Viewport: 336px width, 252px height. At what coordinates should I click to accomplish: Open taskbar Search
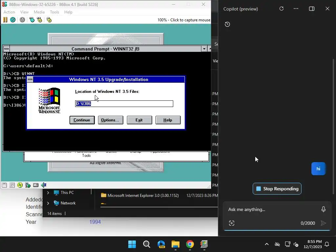147,244
